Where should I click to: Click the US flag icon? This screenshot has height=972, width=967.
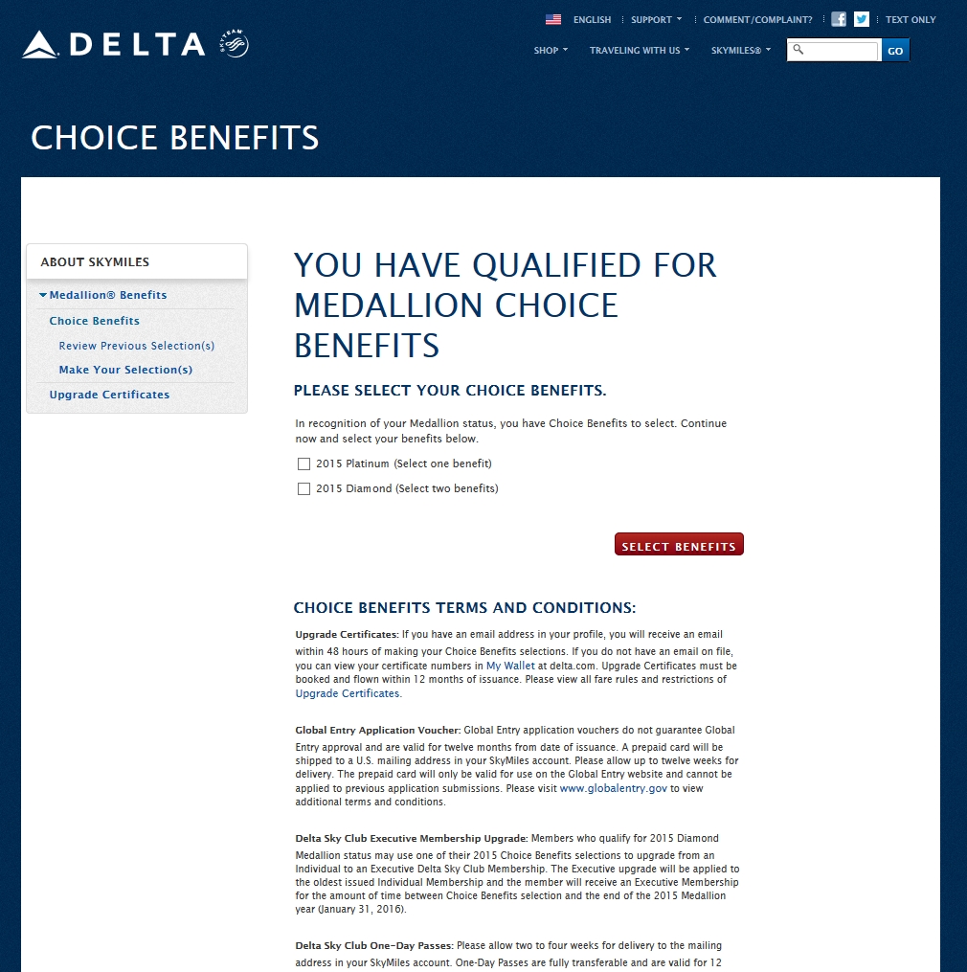[552, 18]
